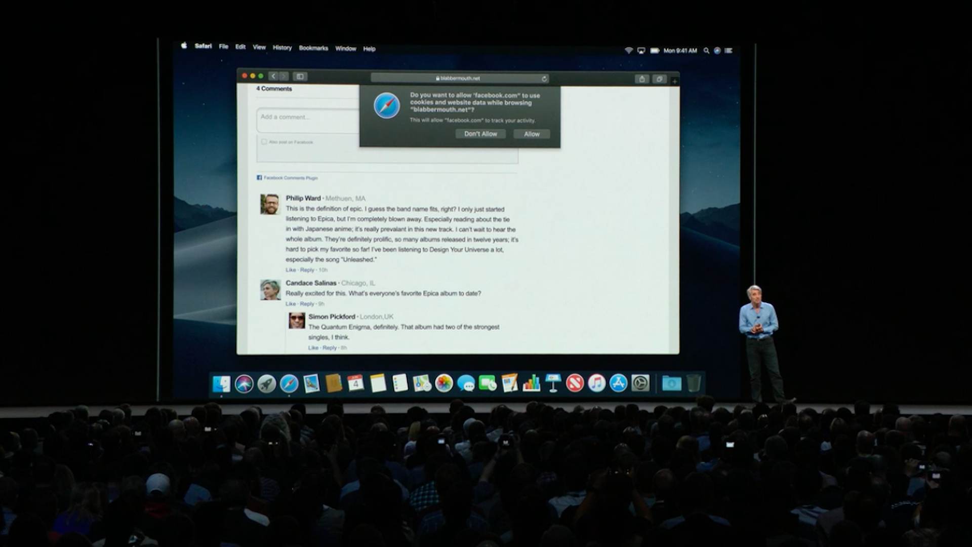Open the tab overview button
The width and height of the screenshot is (972, 547).
coord(659,79)
